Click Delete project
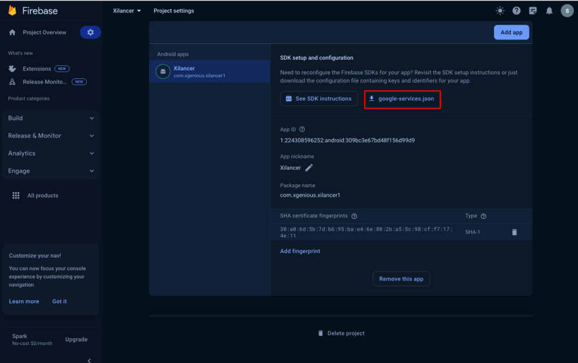Screen dimensions: 578x363 coord(341,333)
